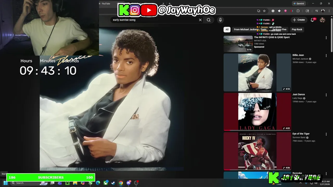The height and width of the screenshot is (187, 333).
Task: Click the '369M views • 9 years ago' text
Action: (304, 62)
